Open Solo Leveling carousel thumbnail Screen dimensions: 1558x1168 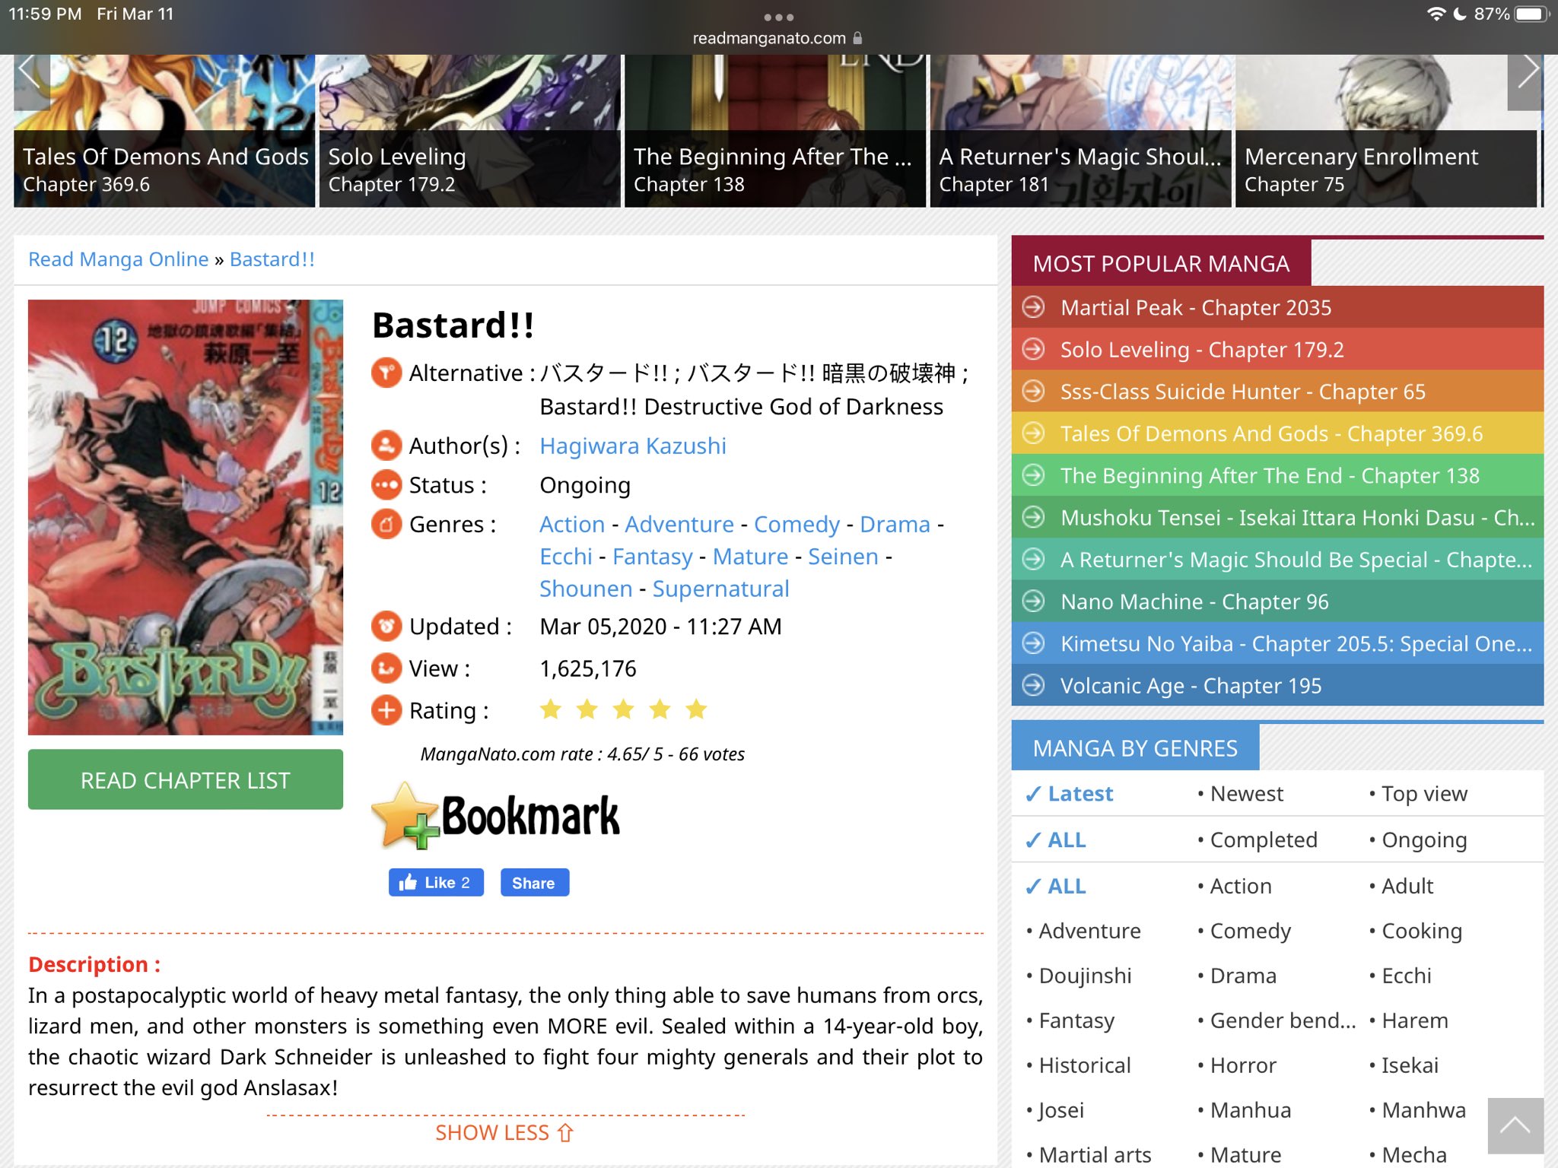(469, 130)
